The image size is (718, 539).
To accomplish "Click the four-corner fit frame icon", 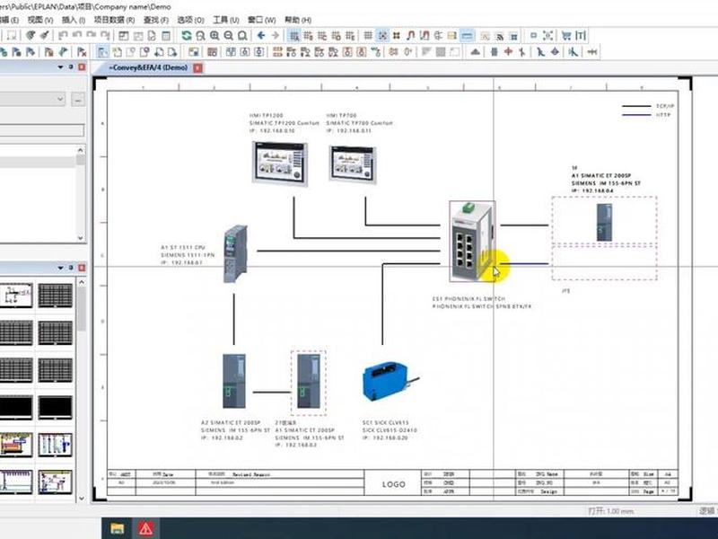I will pos(547,35).
